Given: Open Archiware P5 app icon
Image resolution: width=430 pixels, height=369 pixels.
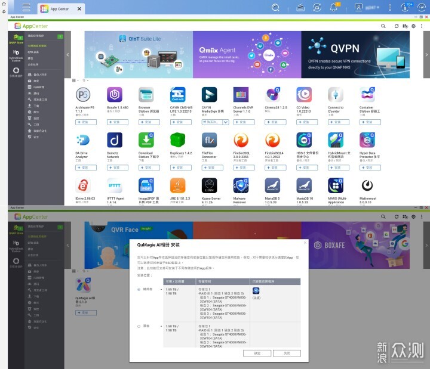Looking at the screenshot, I should pyautogui.click(x=83, y=95).
